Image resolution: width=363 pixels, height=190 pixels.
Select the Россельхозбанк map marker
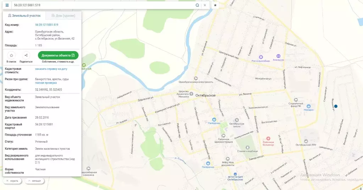click(261, 57)
